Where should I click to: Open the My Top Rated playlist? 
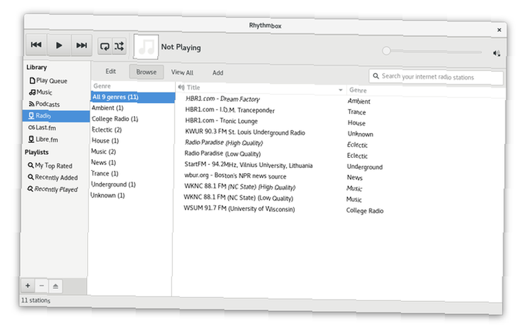[x=50, y=166]
